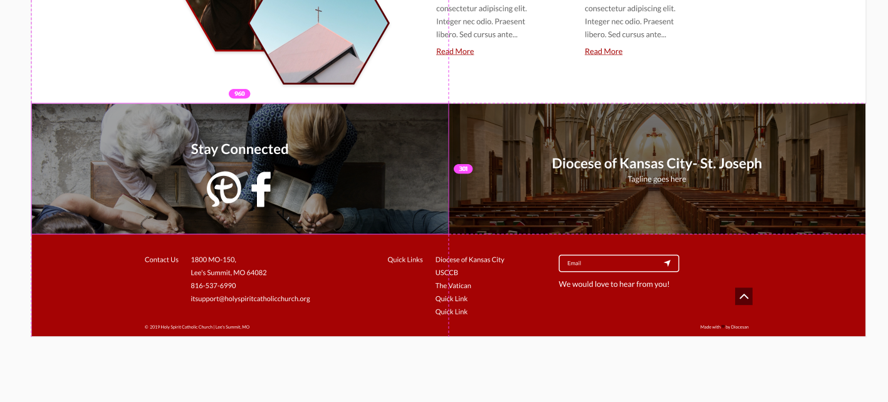This screenshot has height=402, width=888.
Task: Select the Stay Connected heading
Action: (239, 149)
